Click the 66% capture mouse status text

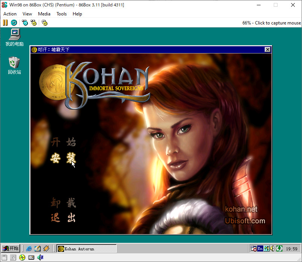(x=271, y=23)
